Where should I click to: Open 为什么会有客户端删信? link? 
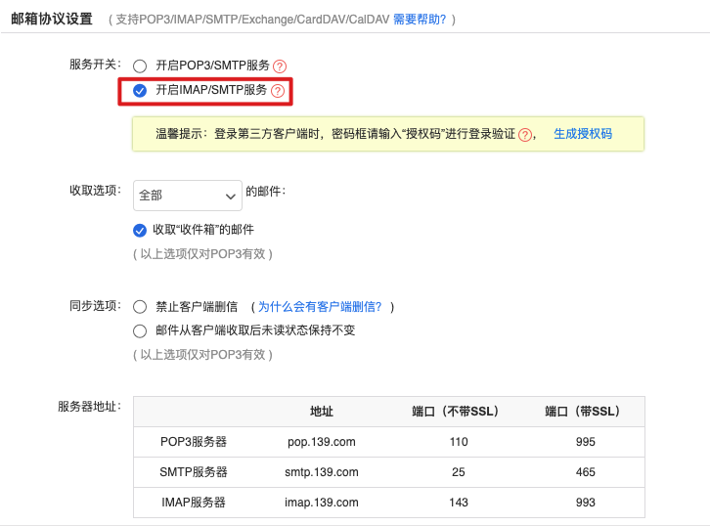pyautogui.click(x=320, y=307)
